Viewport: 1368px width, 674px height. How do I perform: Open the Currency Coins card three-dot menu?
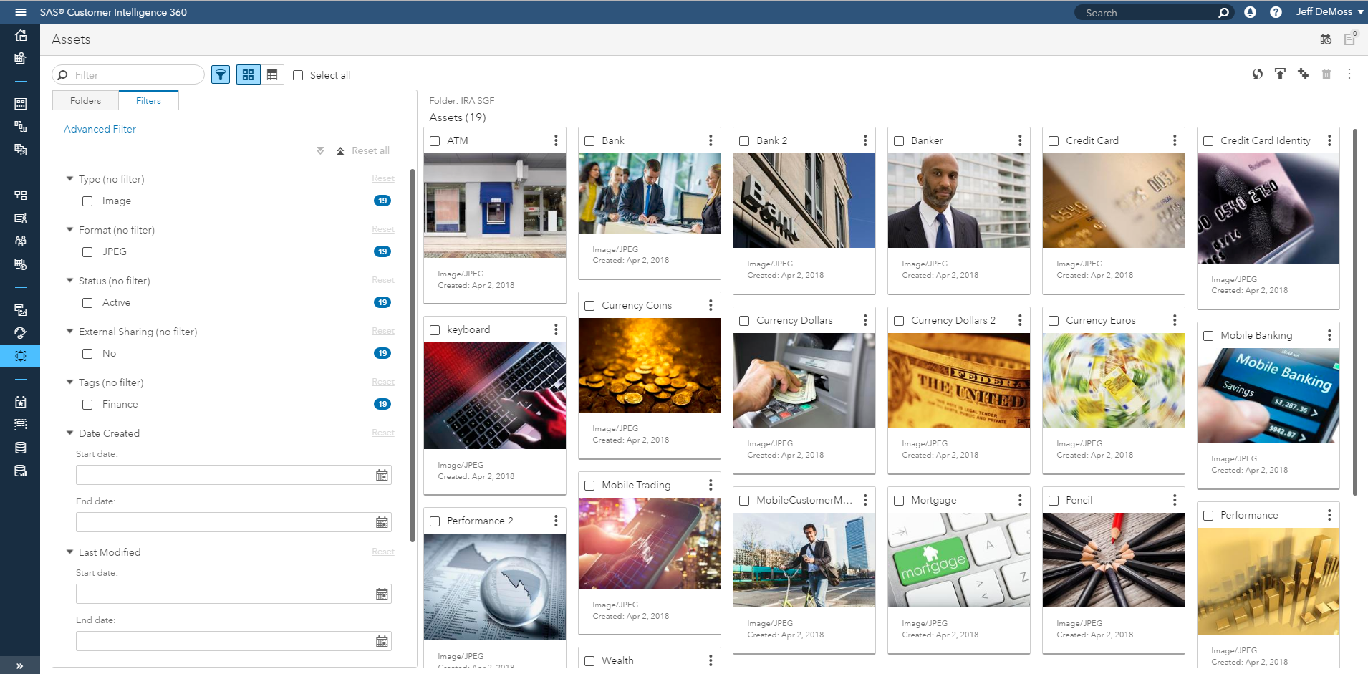click(x=711, y=305)
